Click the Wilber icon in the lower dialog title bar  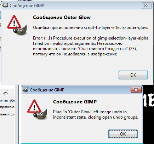coord(25,90)
